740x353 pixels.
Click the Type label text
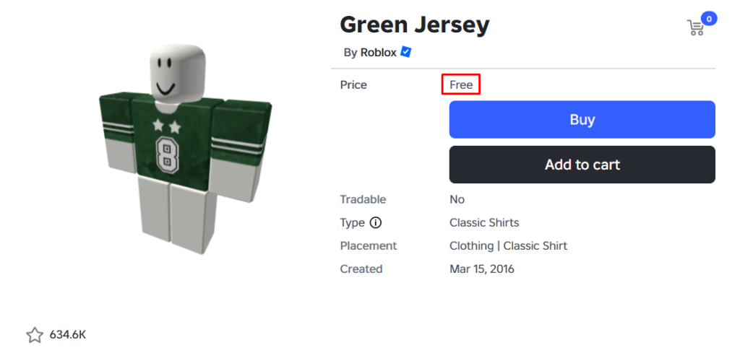click(x=353, y=222)
